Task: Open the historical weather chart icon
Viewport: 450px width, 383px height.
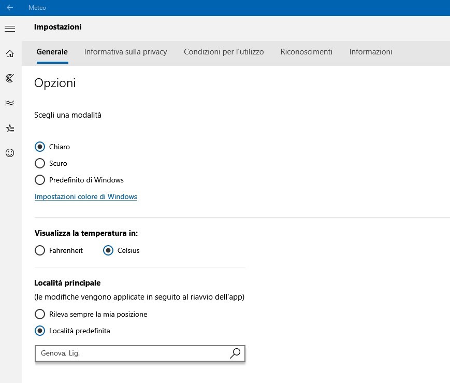Action: pos(10,103)
